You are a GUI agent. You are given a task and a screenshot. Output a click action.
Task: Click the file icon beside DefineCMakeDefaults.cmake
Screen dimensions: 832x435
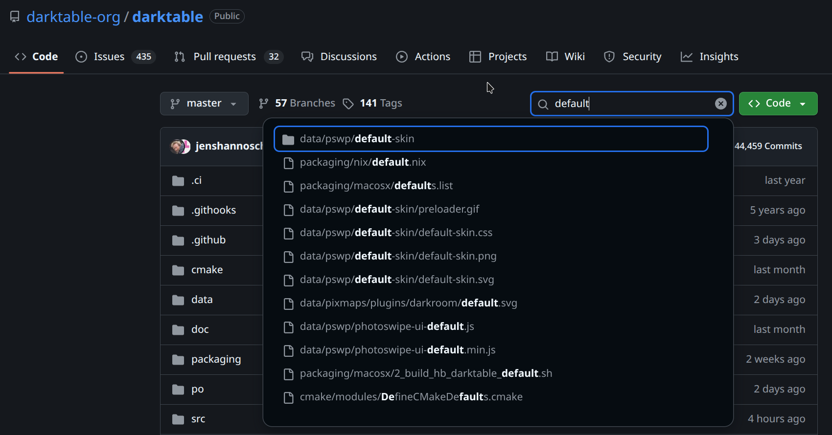[289, 397]
